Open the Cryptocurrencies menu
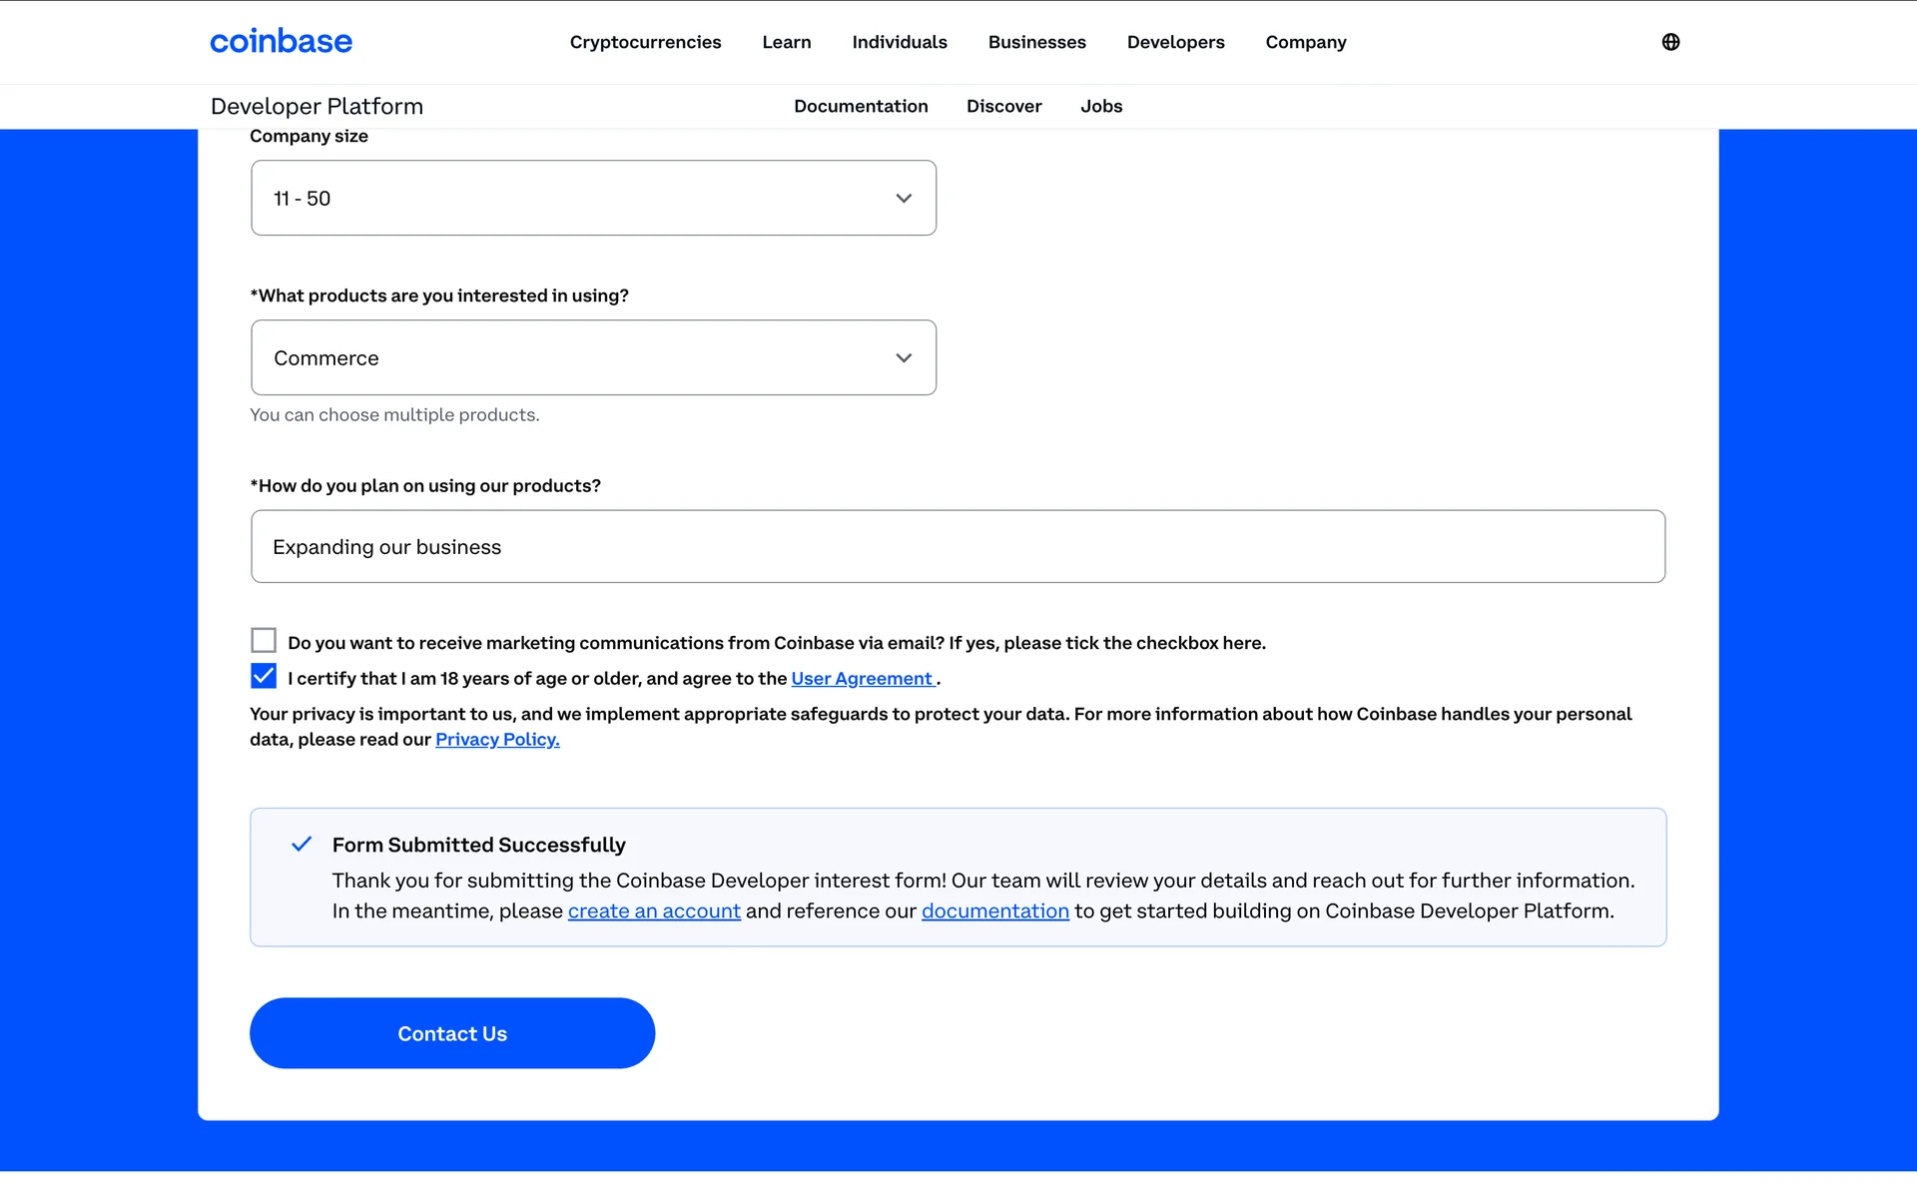Image resolution: width=1917 pixels, height=1198 pixels. 645,42
